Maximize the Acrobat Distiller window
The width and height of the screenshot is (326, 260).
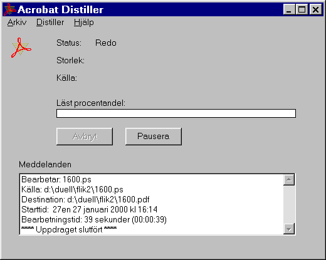302,9
